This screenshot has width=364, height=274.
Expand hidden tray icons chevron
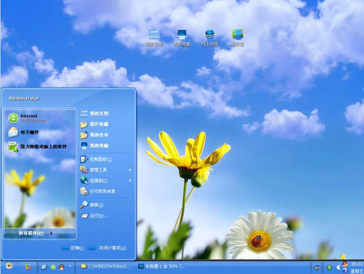339,267
